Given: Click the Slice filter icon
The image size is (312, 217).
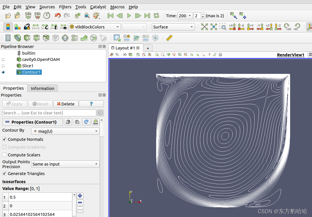Looking at the screenshot, I should [x=37, y=38].
